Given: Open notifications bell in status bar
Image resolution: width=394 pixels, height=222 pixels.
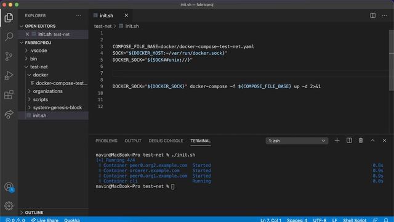Looking at the screenshot, I should [x=386, y=220].
